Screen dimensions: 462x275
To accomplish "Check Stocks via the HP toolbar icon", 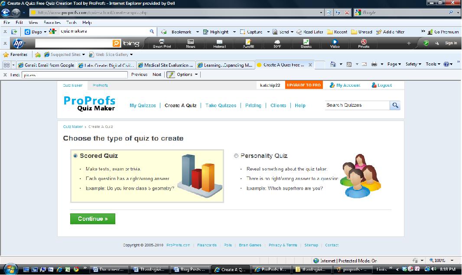I will (x=306, y=43).
